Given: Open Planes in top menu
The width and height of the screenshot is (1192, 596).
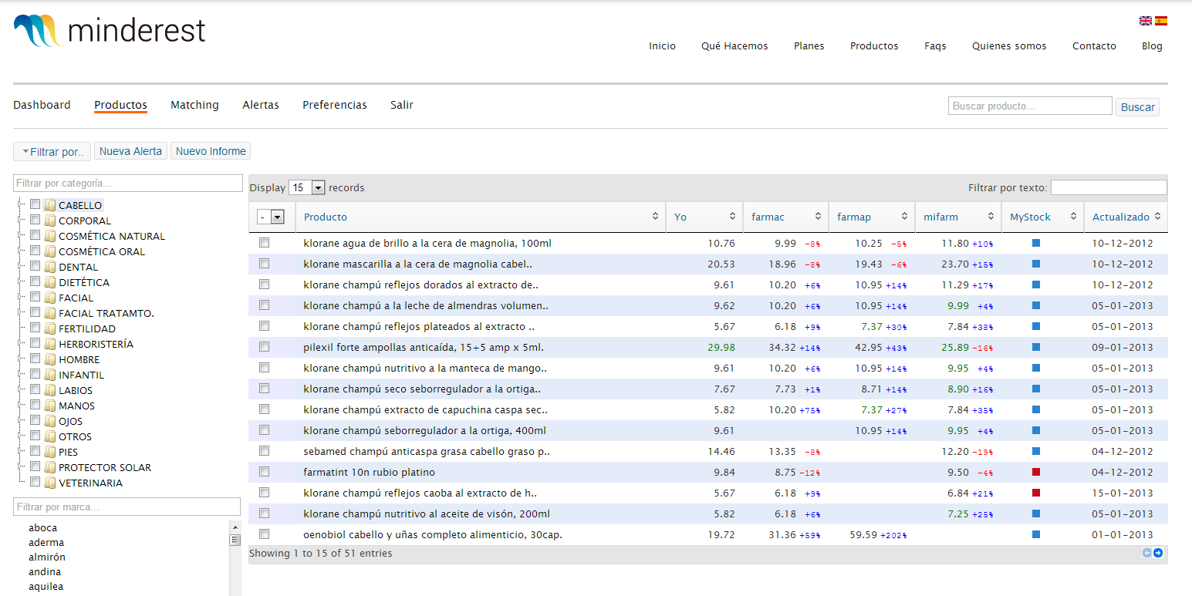Looking at the screenshot, I should click(x=809, y=46).
